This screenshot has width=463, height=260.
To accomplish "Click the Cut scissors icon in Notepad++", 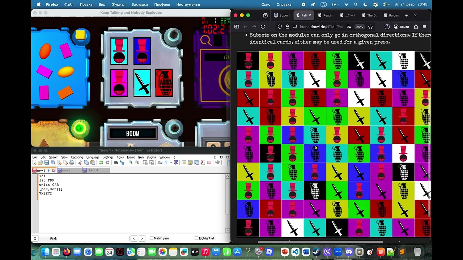I will click(x=80, y=162).
